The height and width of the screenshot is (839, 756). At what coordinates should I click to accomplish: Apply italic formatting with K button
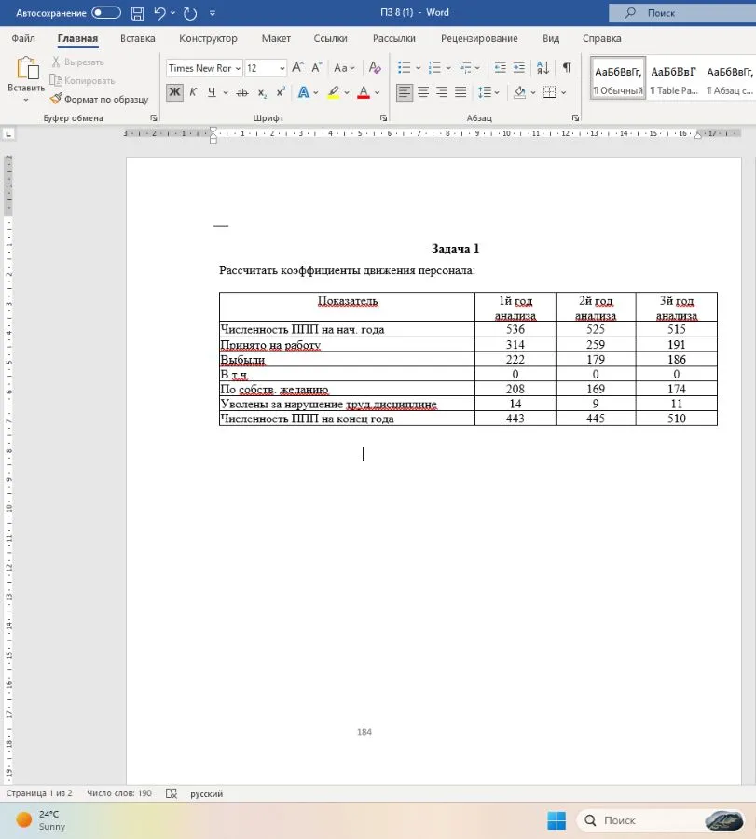click(x=193, y=92)
